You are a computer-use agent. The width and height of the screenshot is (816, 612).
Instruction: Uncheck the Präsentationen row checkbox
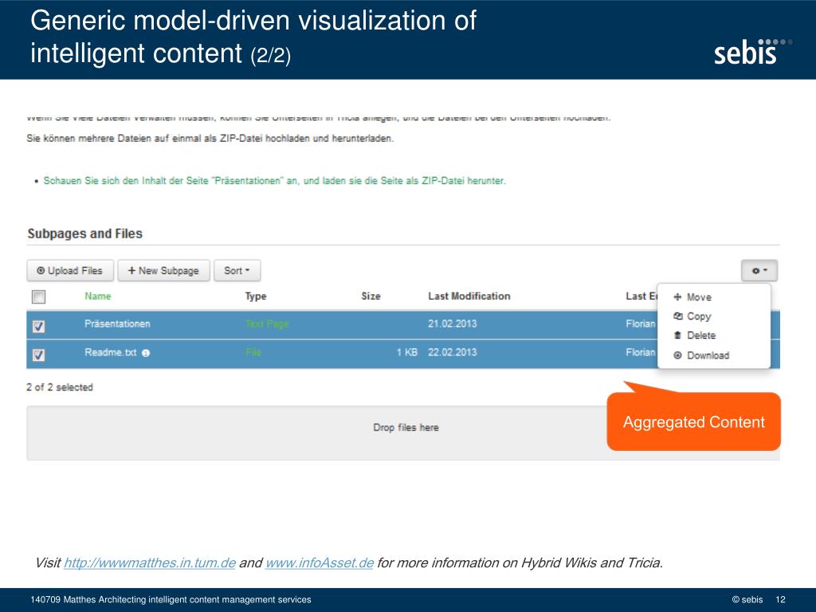[x=38, y=326]
